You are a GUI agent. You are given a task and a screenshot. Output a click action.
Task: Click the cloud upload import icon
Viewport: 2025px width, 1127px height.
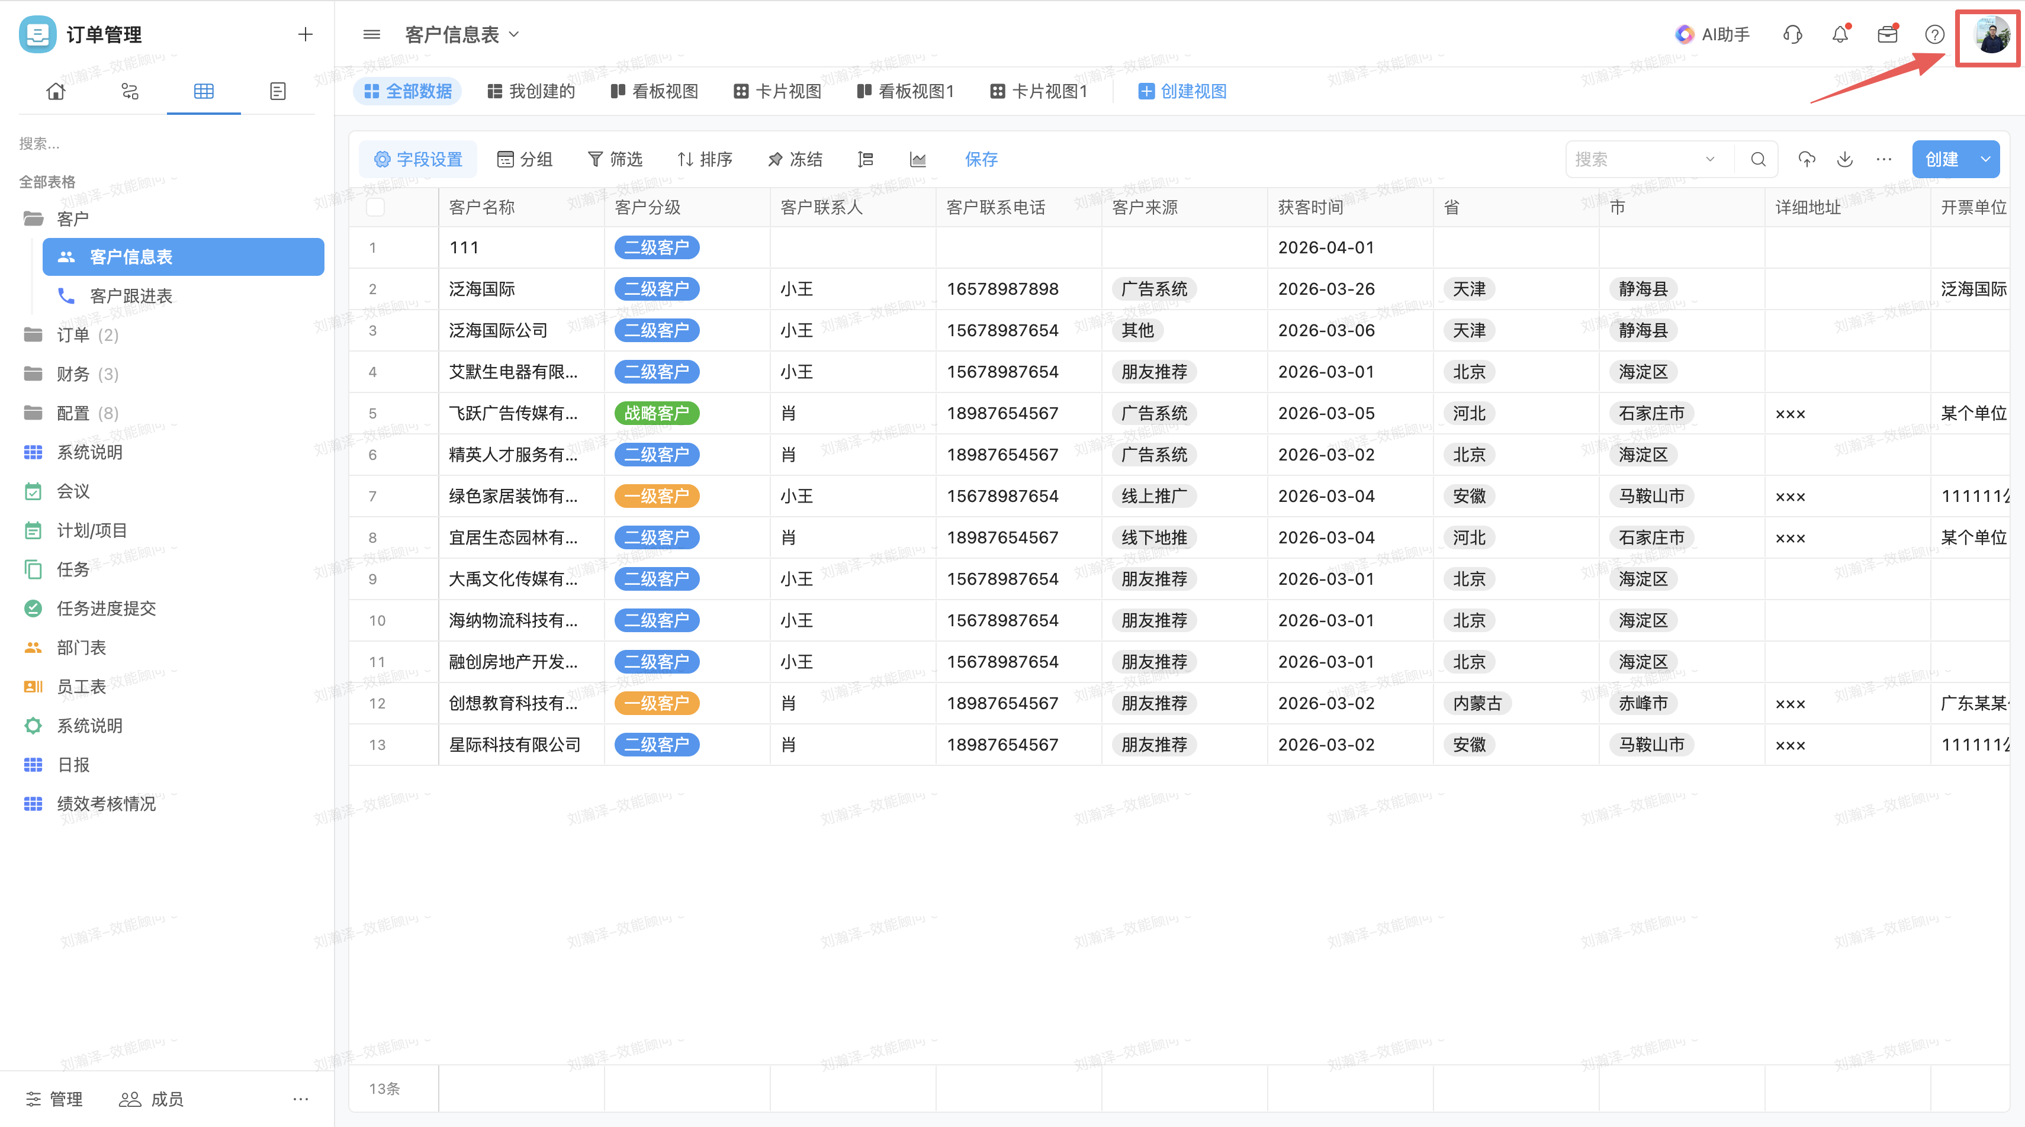point(1807,160)
